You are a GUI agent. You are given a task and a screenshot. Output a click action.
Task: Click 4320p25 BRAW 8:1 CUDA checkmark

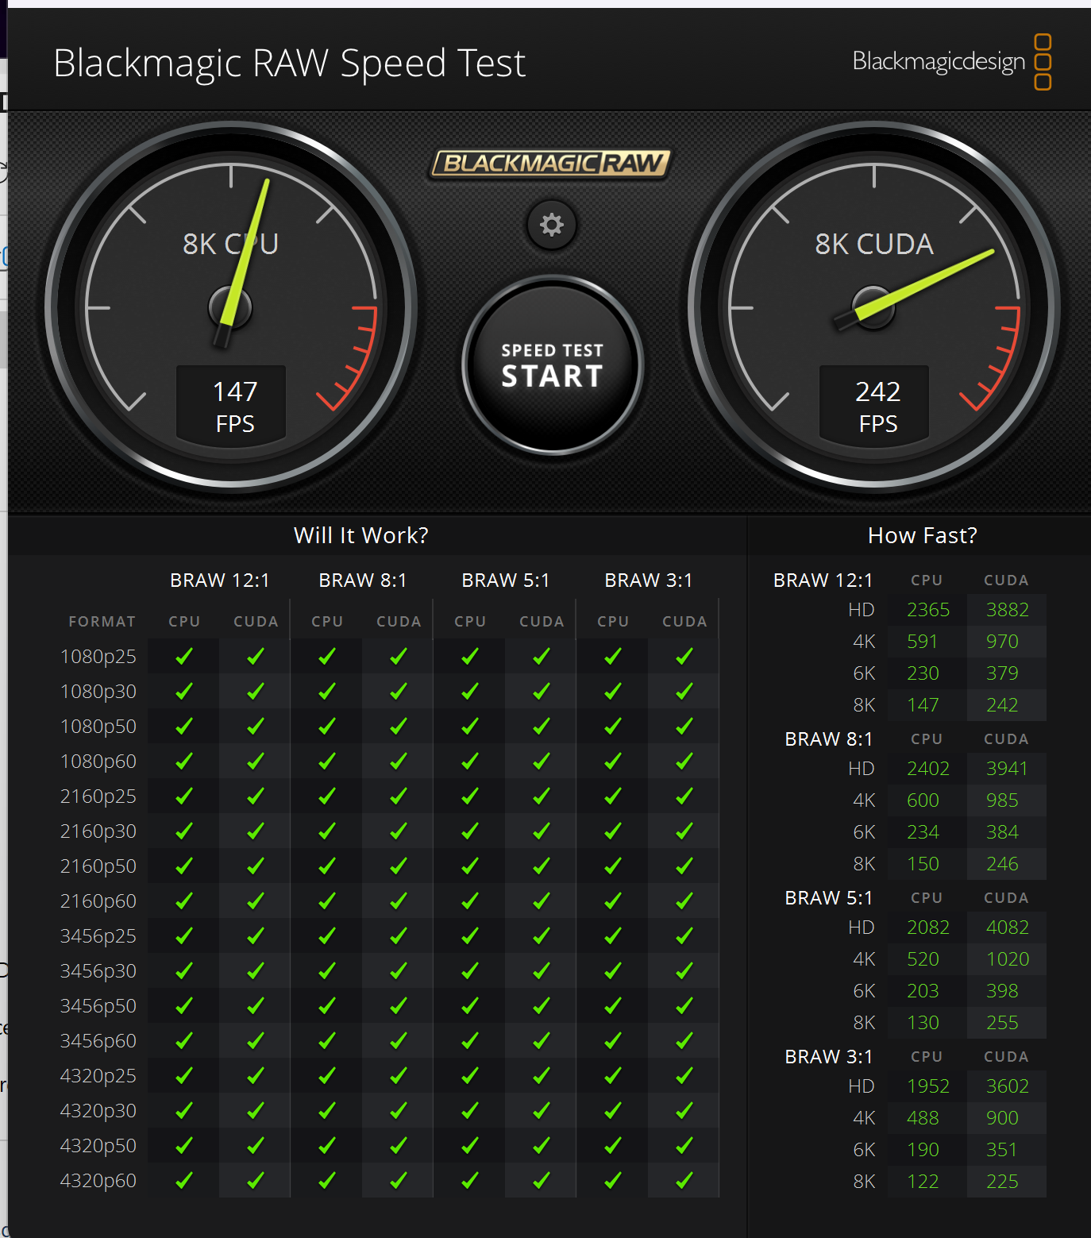(399, 1076)
